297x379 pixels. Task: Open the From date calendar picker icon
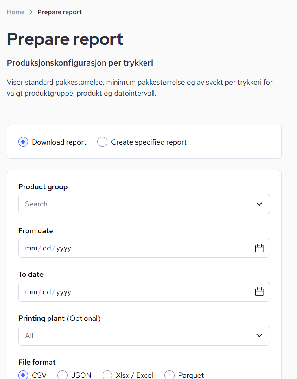pyautogui.click(x=259, y=248)
